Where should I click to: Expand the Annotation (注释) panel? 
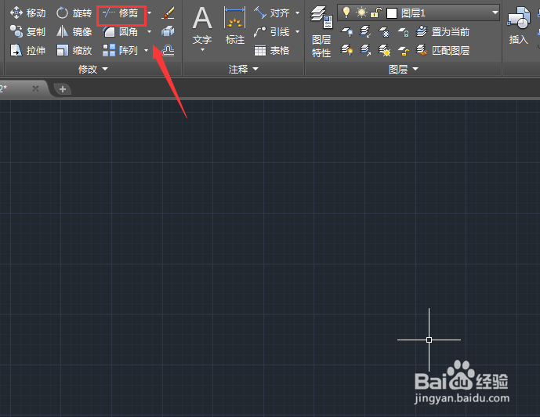click(x=243, y=69)
